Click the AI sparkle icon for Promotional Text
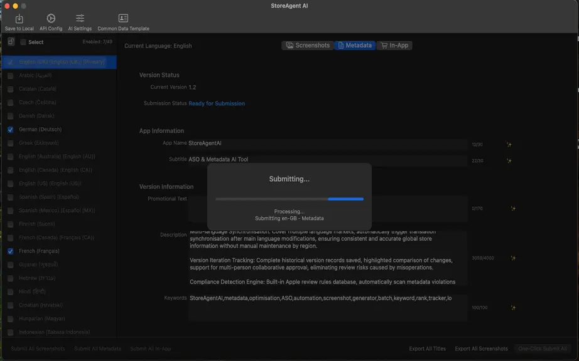Screen dimensions: 579x361 point(513,209)
